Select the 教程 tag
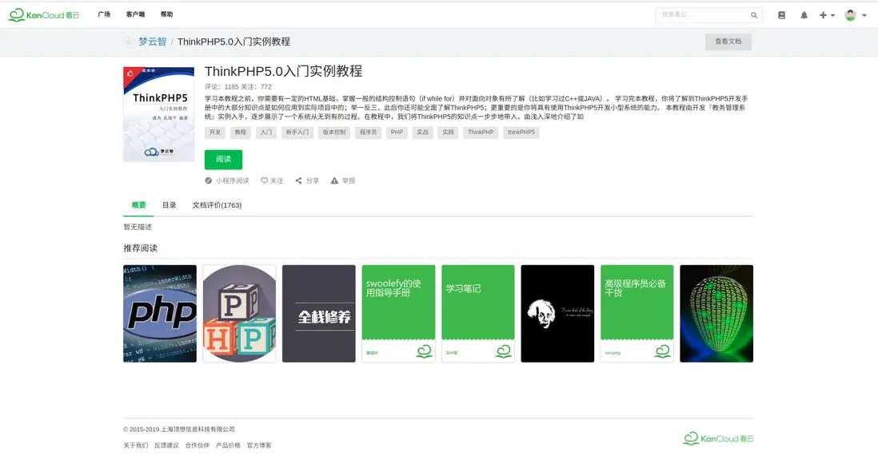This screenshot has height=468, width=878. tap(241, 133)
